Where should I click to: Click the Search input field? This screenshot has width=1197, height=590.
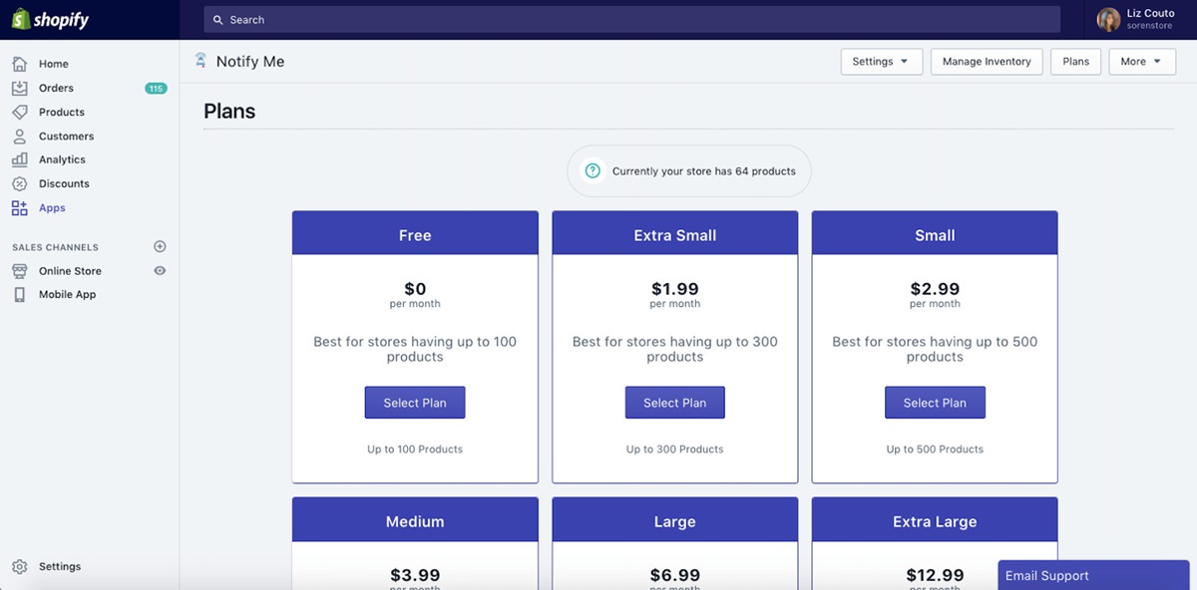(x=631, y=20)
